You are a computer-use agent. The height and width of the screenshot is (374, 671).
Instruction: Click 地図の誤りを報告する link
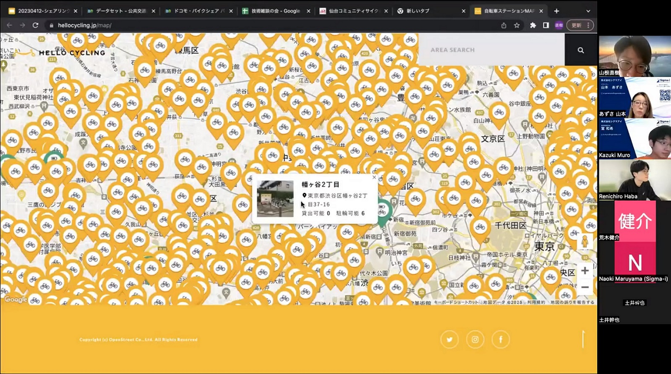(572, 302)
